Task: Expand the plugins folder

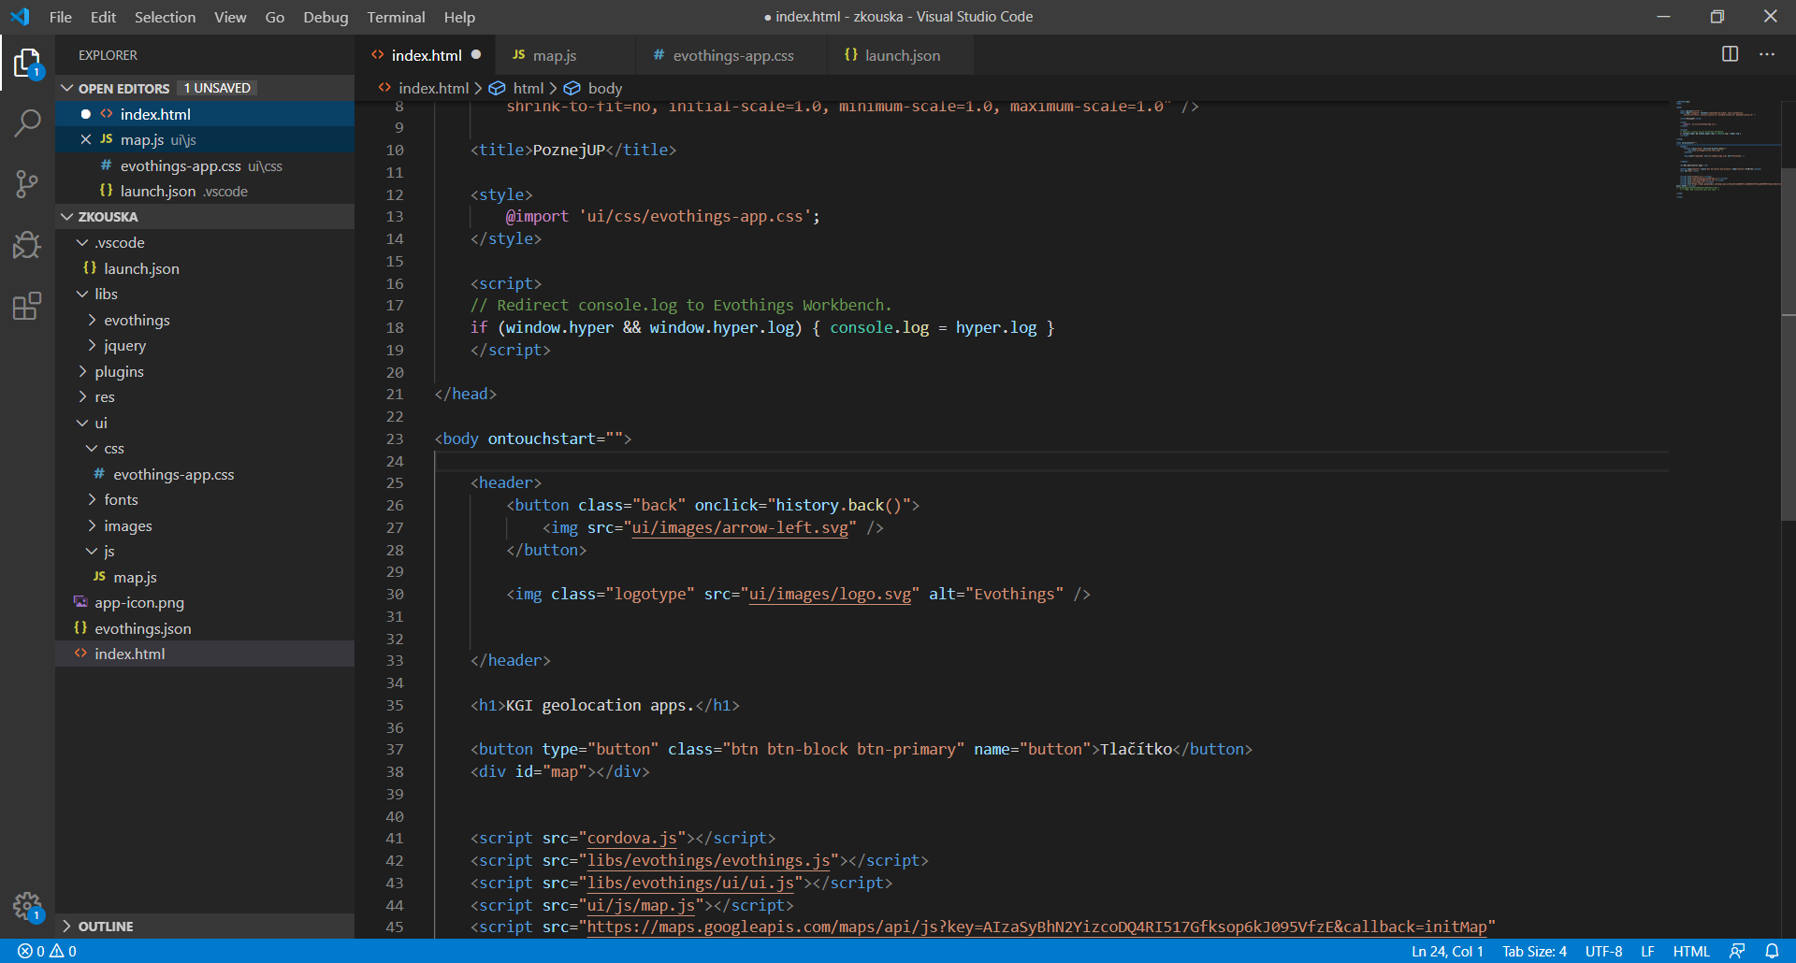Action: [82, 371]
